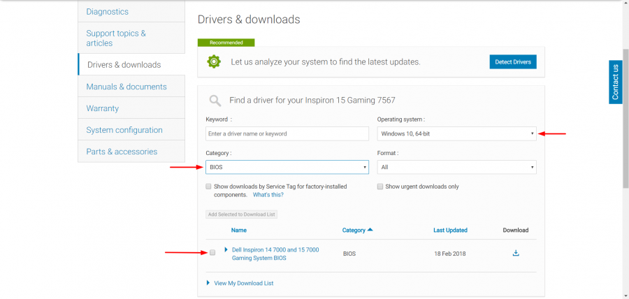Go to Warranty in the sidebar
The image size is (629, 299).
(103, 108)
